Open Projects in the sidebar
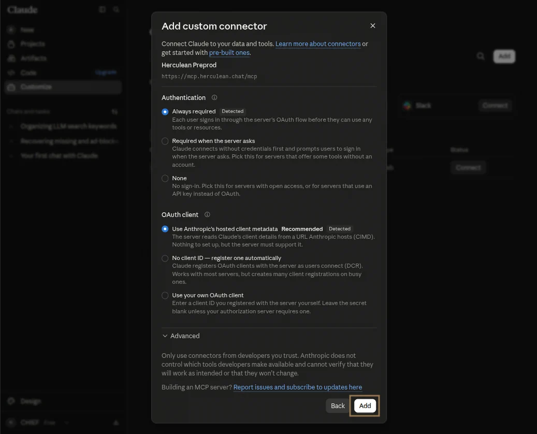Image resolution: width=537 pixels, height=434 pixels. click(33, 44)
